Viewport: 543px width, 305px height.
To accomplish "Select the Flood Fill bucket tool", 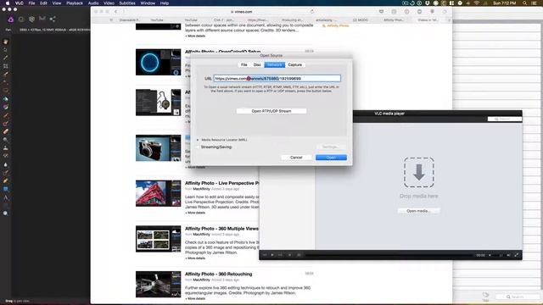I will 6,99.
